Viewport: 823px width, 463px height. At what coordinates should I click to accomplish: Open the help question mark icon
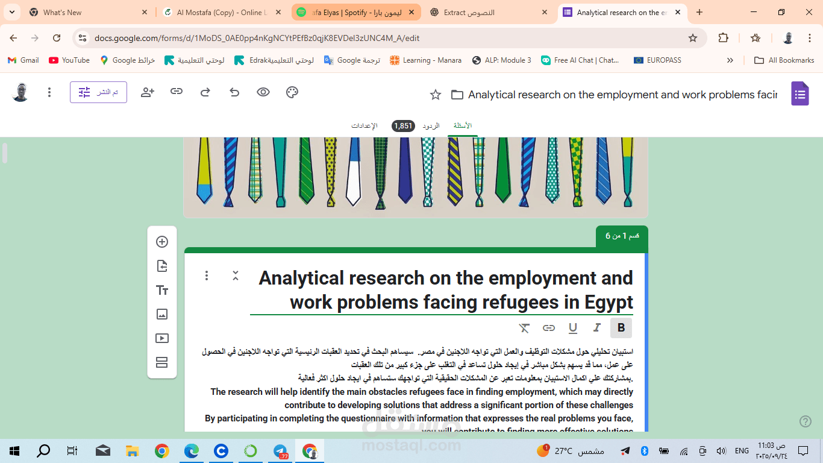806,421
